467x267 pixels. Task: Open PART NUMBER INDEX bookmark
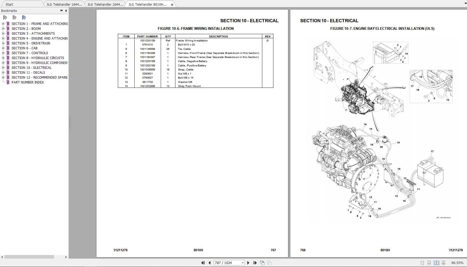point(28,82)
